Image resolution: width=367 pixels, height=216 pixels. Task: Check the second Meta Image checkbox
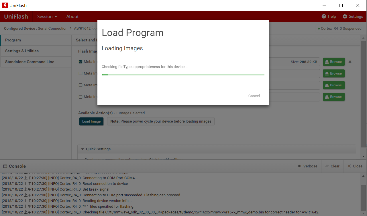point(81,73)
